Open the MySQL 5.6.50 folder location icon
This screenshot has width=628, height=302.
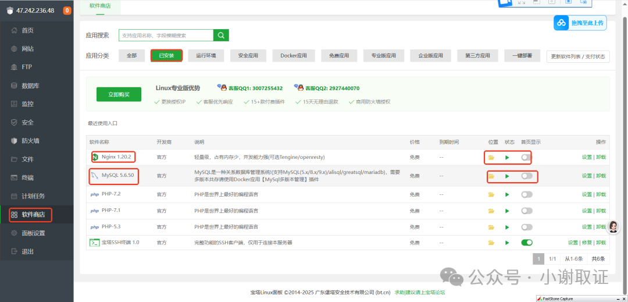pyautogui.click(x=491, y=176)
